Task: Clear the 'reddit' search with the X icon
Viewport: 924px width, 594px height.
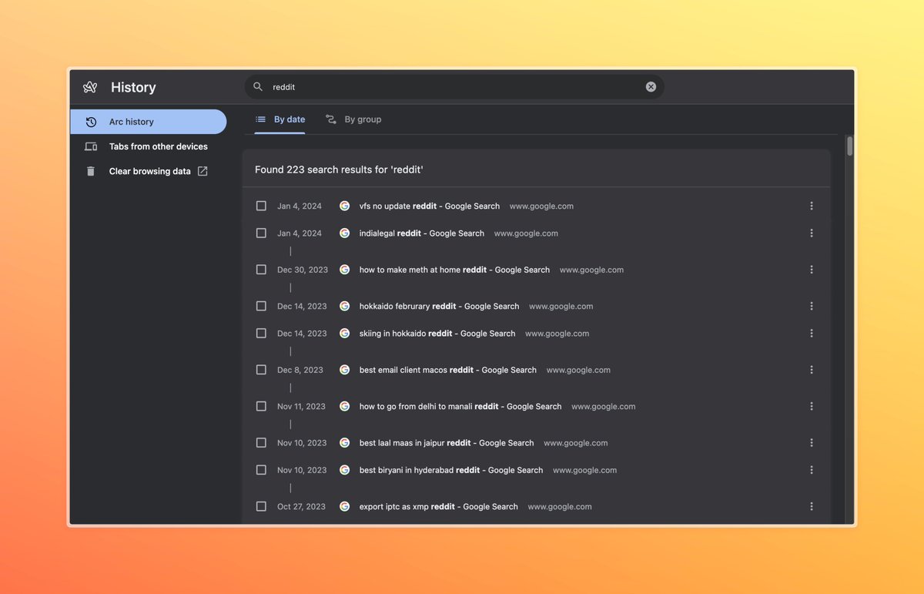Action: tap(651, 87)
